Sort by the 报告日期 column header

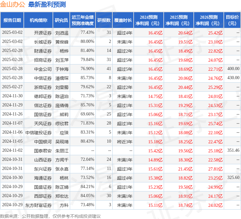coord(12,20)
